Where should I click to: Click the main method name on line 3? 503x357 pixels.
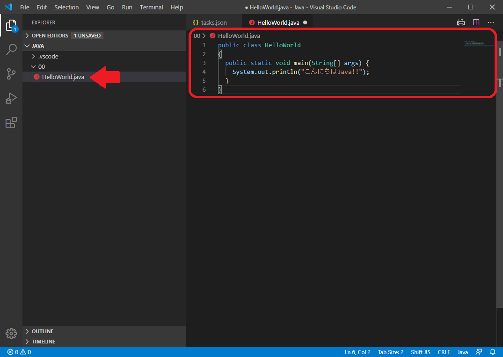[300, 63]
